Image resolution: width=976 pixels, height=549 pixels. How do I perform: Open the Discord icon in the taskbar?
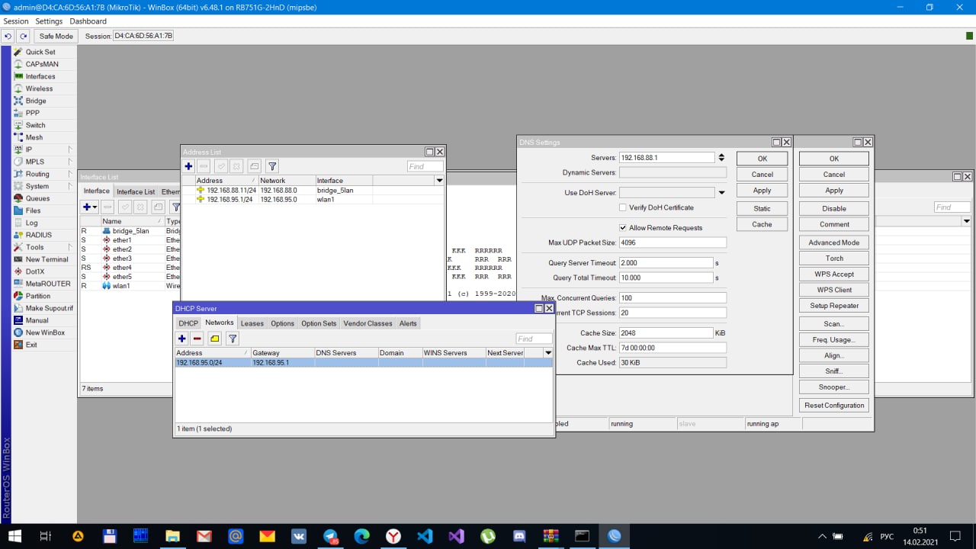519,536
